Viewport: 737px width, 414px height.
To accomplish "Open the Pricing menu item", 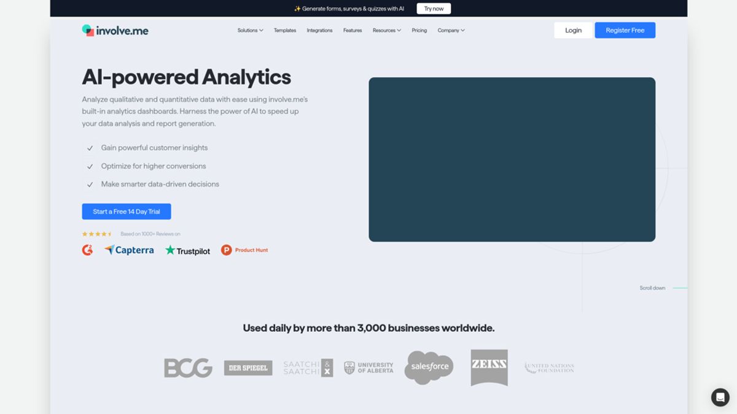I will pyautogui.click(x=419, y=30).
